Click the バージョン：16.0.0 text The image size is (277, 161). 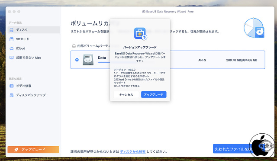point(125,70)
